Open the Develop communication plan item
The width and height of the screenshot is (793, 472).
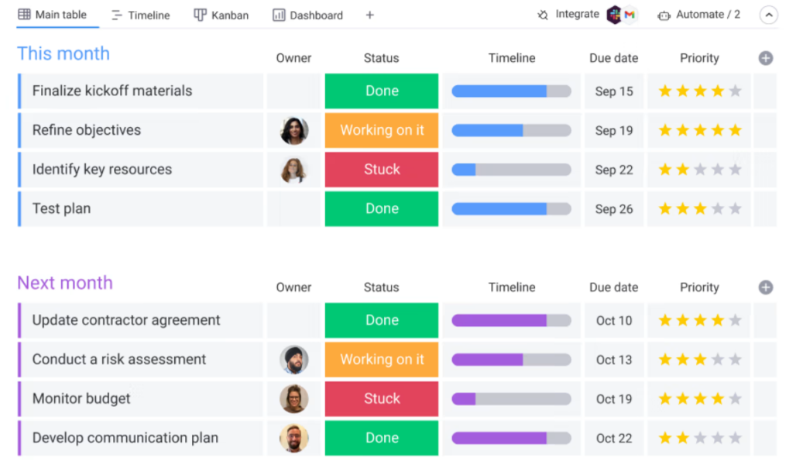tap(125, 438)
